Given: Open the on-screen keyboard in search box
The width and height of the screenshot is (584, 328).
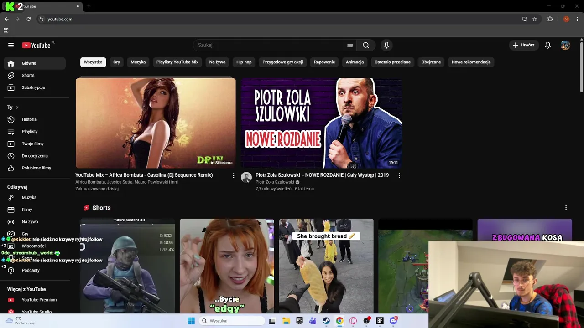Looking at the screenshot, I should 350,45.
